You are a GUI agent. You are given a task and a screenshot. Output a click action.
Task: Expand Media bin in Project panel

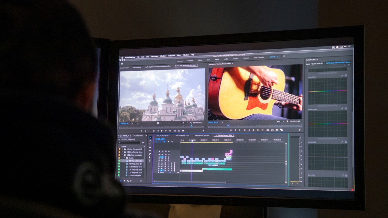click(124, 158)
